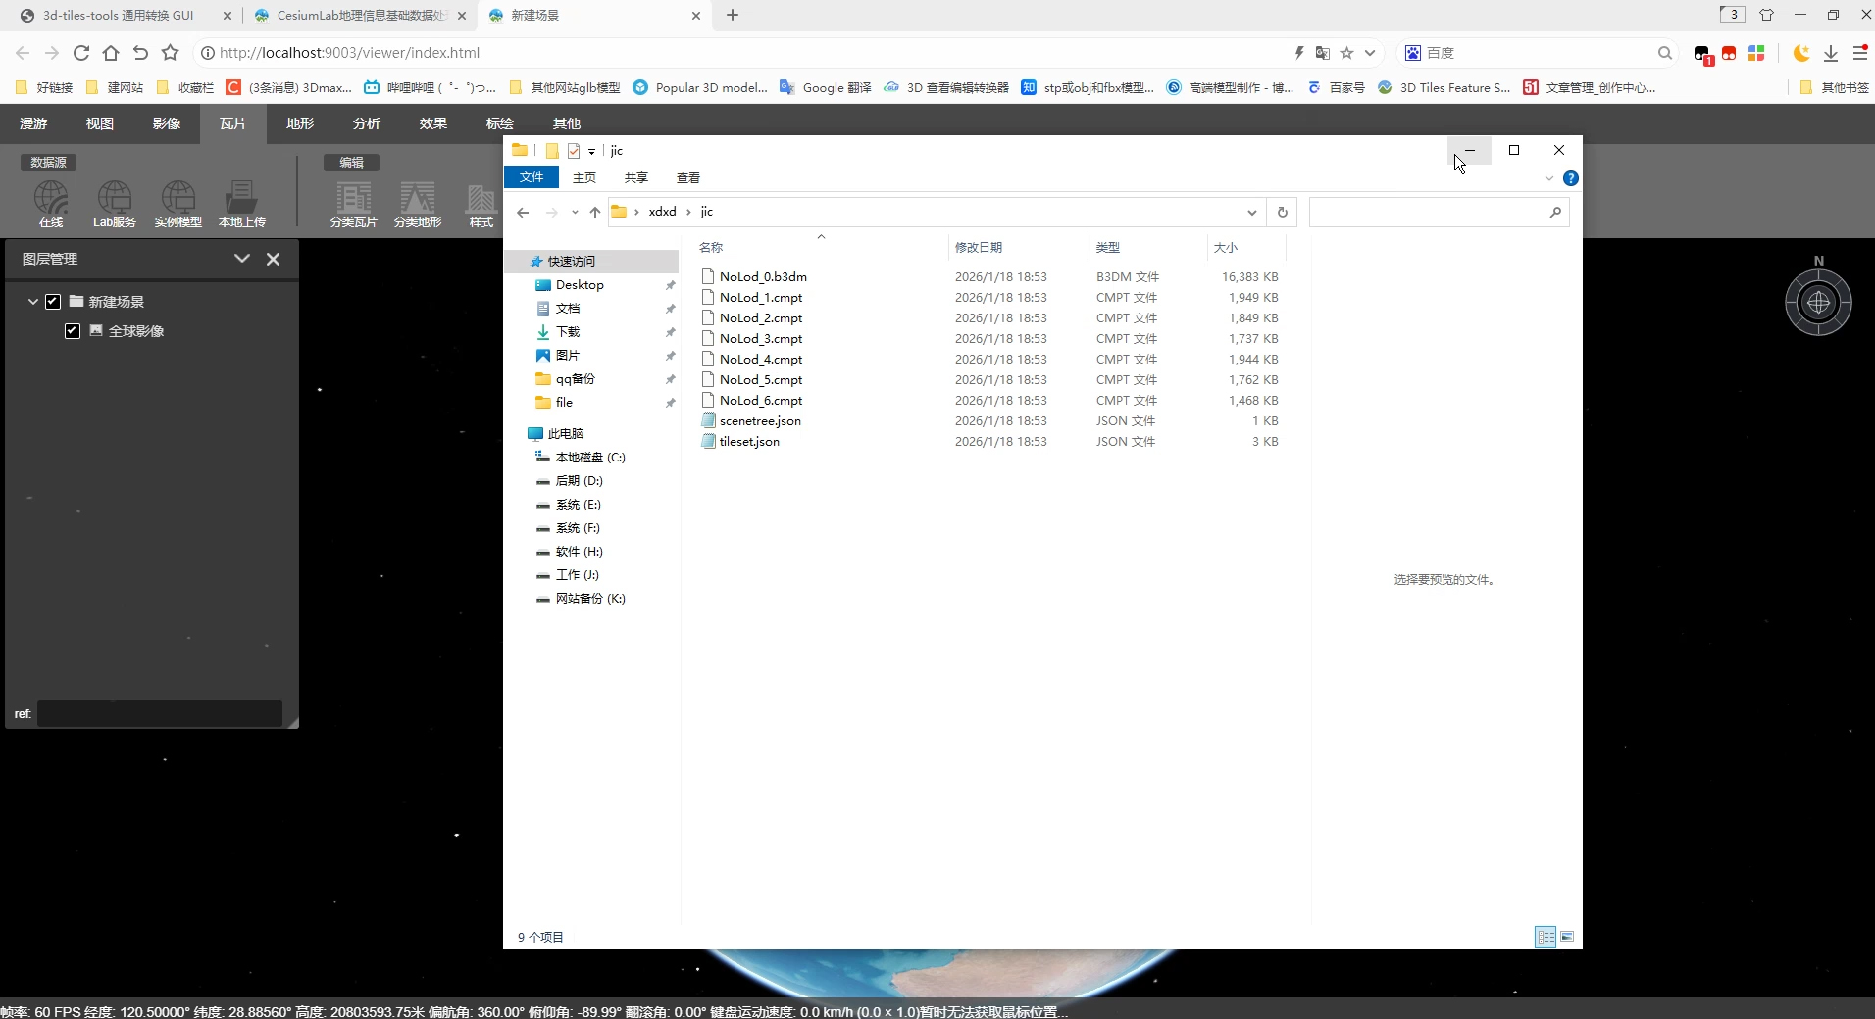Image resolution: width=1875 pixels, height=1019 pixels.
Task: Click the browser URL address field
Action: coord(745,53)
